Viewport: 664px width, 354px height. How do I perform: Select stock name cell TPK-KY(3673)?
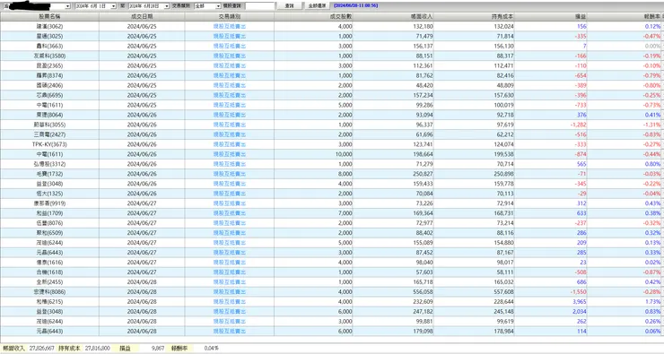49,144
